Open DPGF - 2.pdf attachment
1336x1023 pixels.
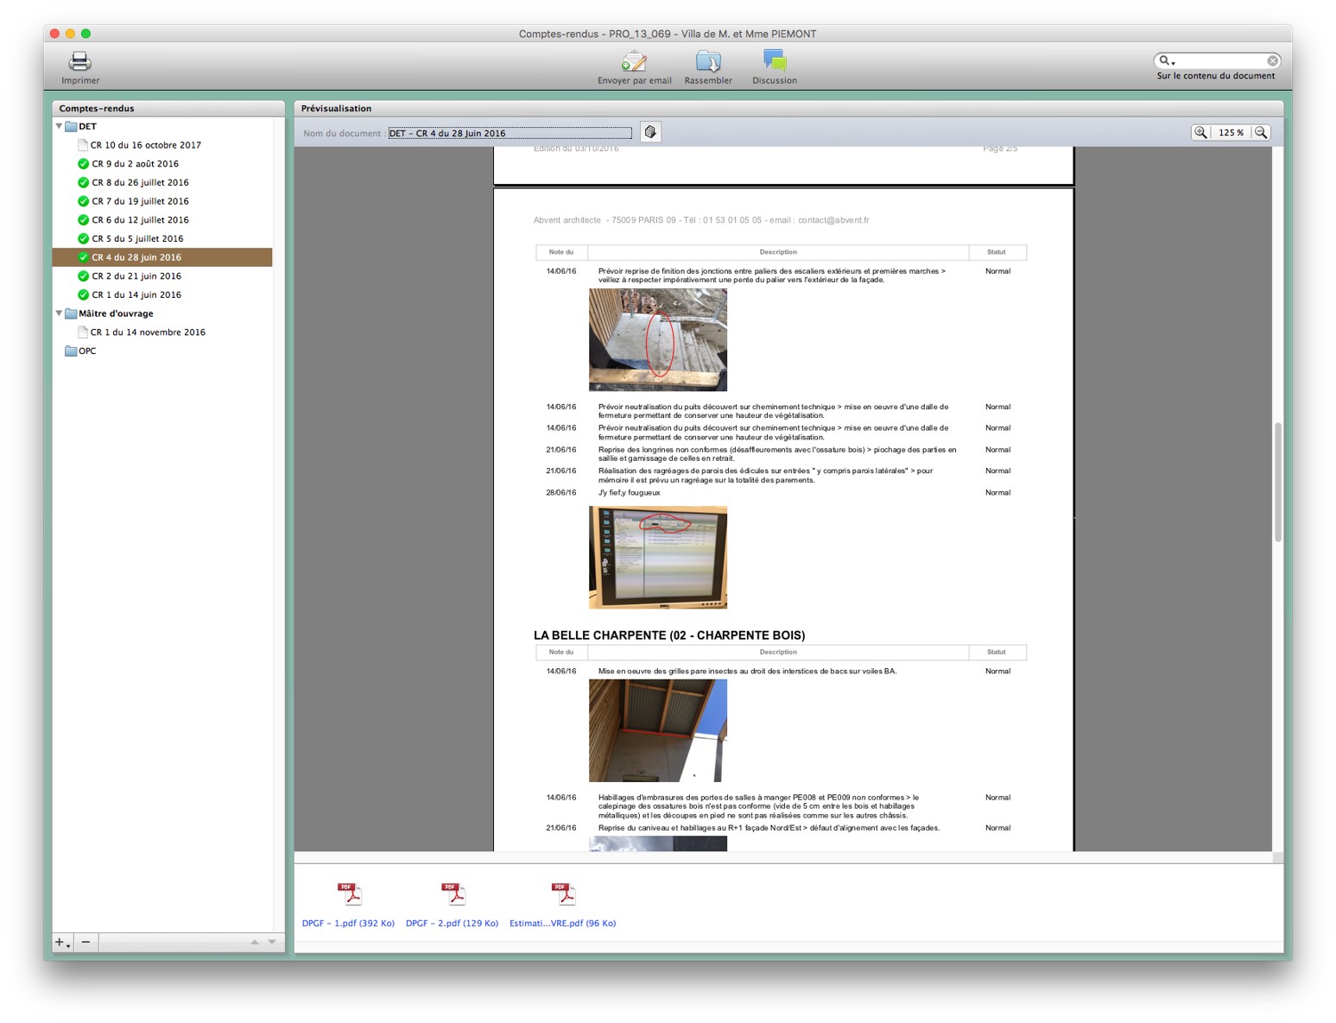point(452,924)
